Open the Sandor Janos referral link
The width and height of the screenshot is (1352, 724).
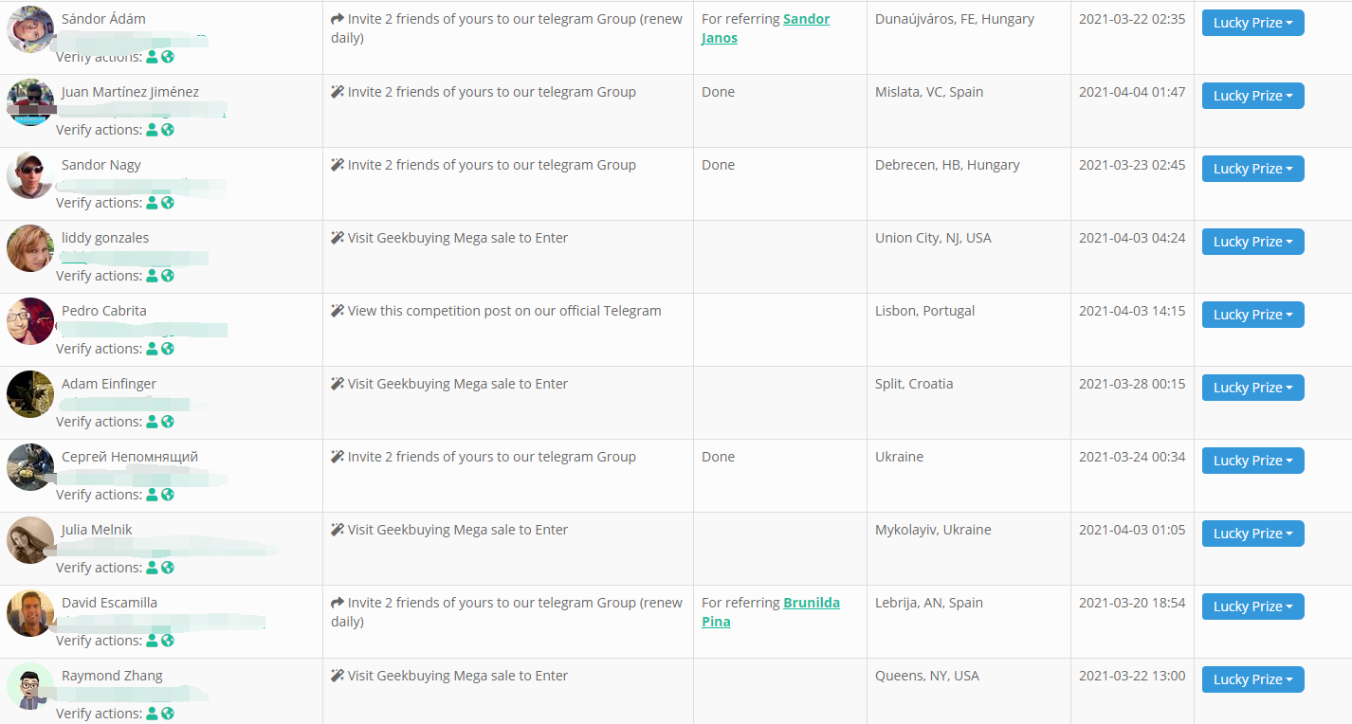pos(765,28)
